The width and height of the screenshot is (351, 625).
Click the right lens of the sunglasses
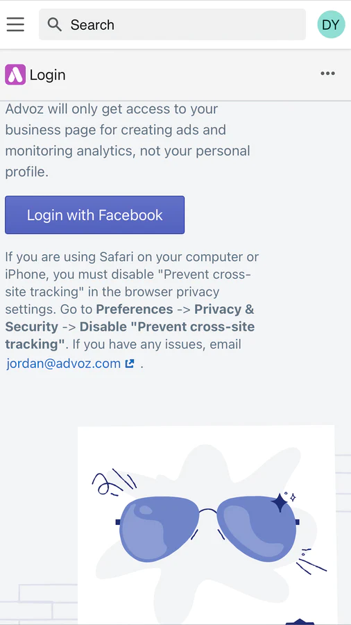tap(257, 528)
